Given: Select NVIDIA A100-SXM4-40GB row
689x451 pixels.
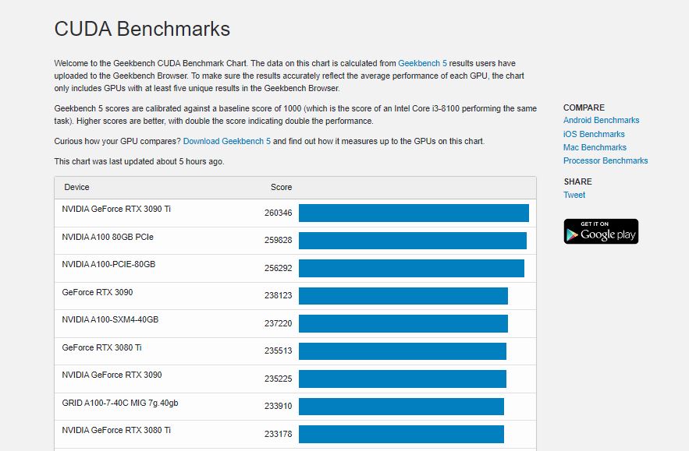Looking at the screenshot, I should (x=110, y=319).
